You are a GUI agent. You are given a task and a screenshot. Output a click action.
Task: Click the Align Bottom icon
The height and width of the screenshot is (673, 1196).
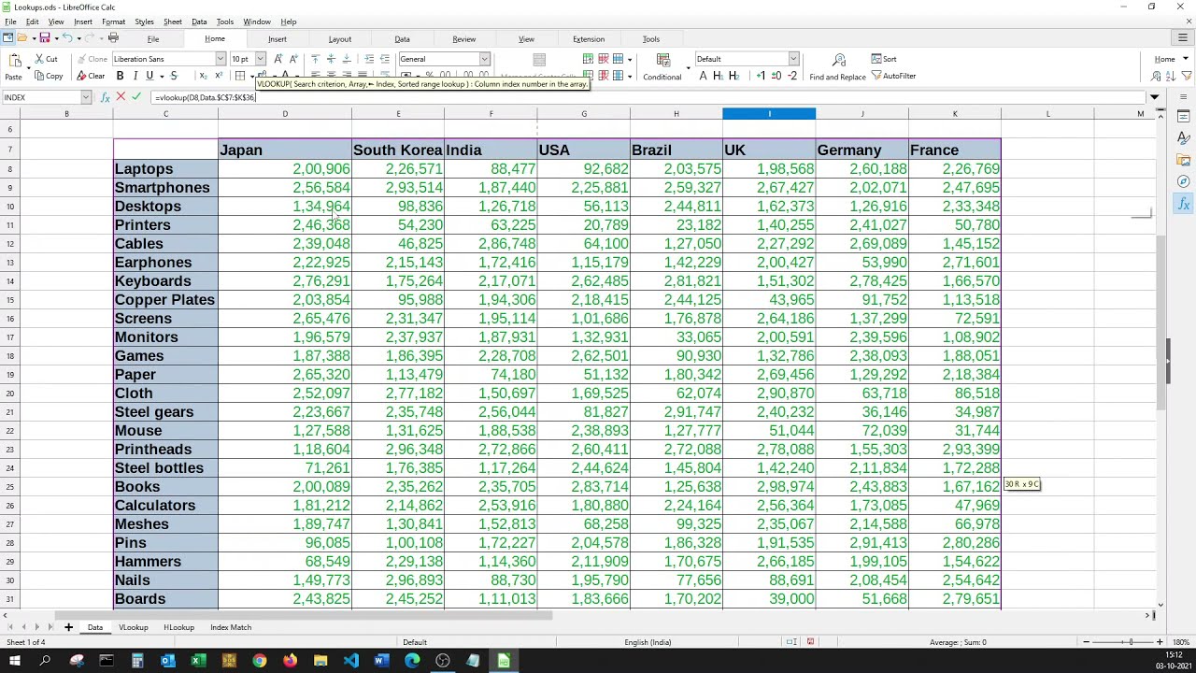347,59
